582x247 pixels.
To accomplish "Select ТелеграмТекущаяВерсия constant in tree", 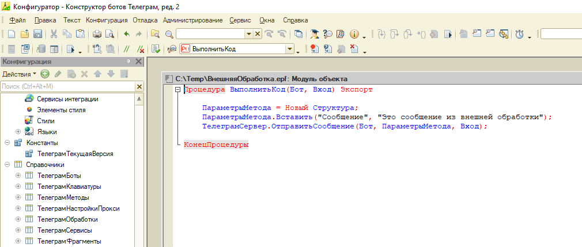I will (x=75, y=154).
